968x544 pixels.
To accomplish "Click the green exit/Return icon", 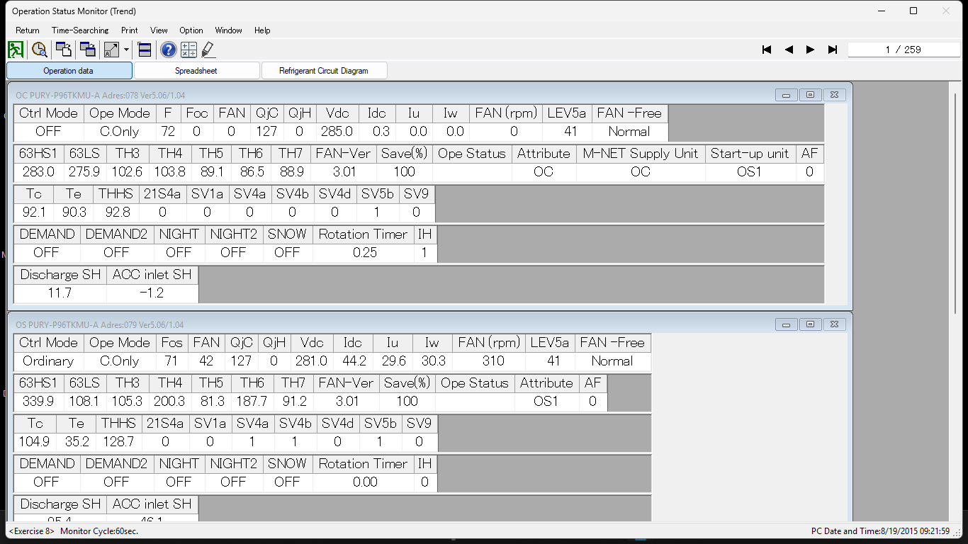I will pos(16,50).
